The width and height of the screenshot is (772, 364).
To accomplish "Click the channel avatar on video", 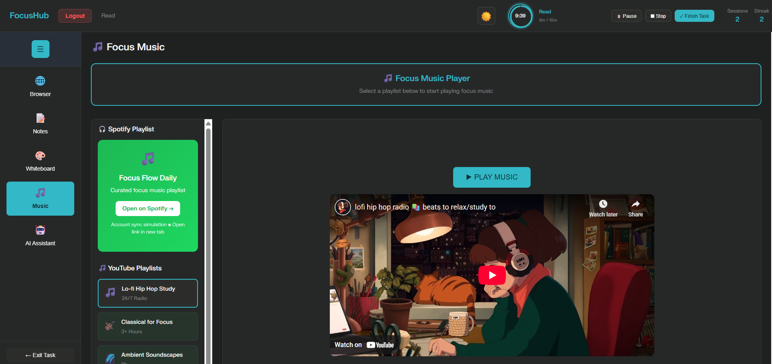I will (x=342, y=207).
